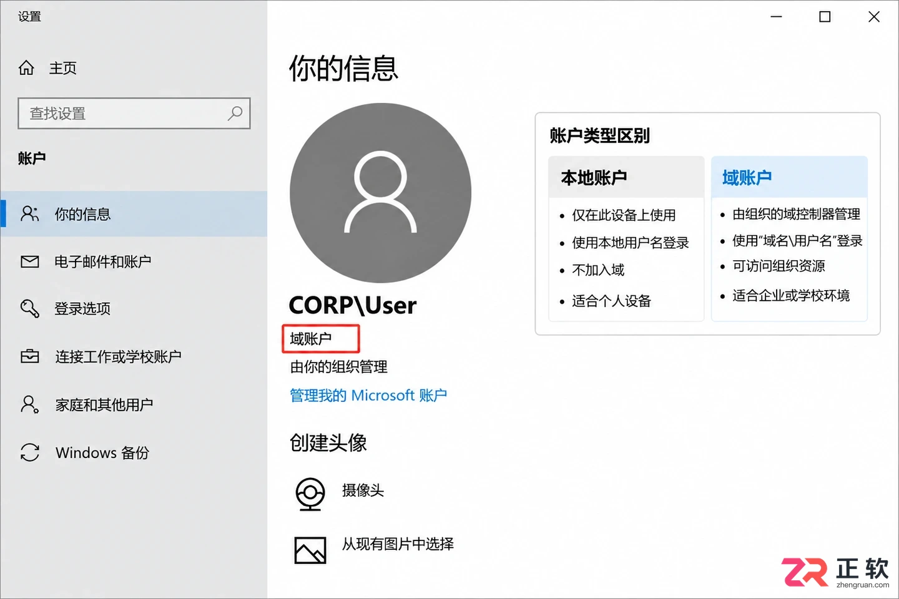The height and width of the screenshot is (599, 899).
Task: Click the picture icon for 从现有图片中选择
Action: [310, 550]
